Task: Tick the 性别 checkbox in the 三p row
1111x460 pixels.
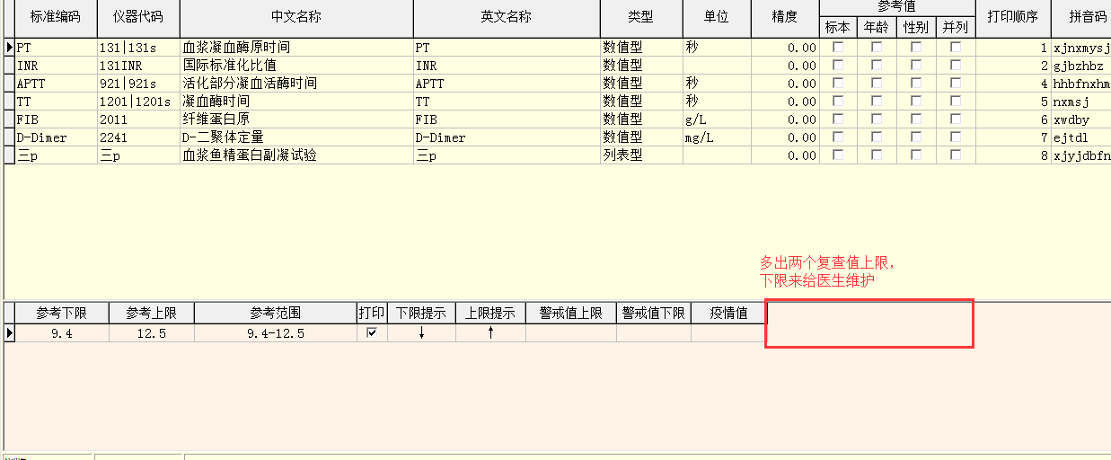Action: coord(916,155)
